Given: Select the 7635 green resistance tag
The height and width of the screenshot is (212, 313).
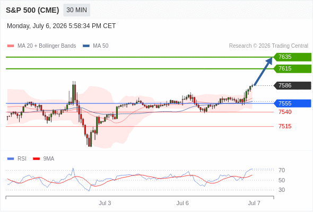Looking at the screenshot, I should click(292, 57).
